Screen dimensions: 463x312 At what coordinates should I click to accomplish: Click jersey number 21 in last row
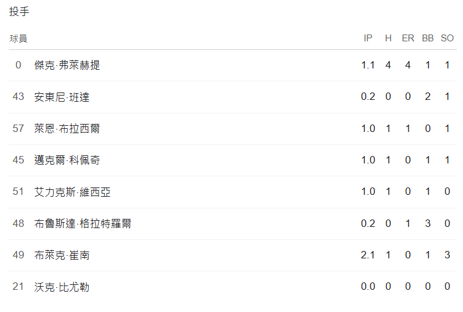click(x=18, y=287)
